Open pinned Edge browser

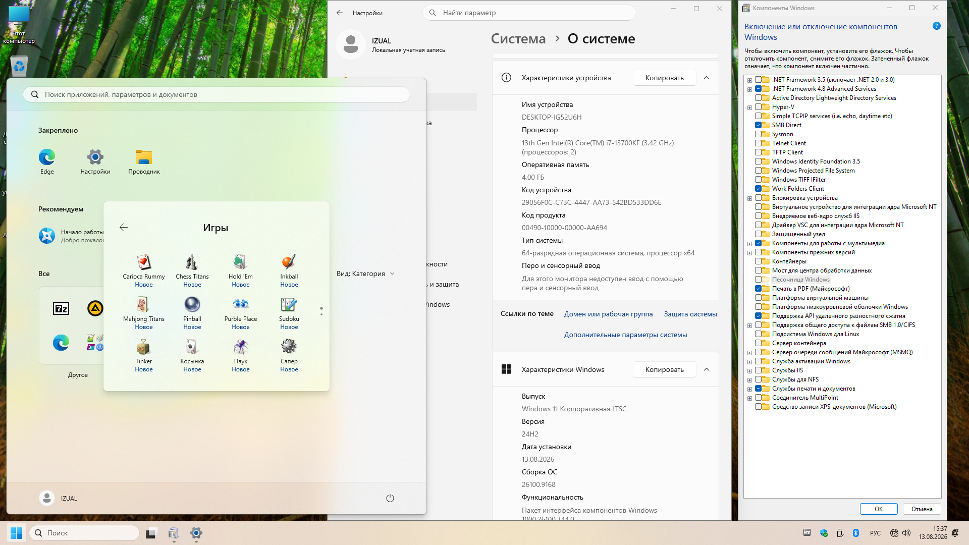pos(47,161)
